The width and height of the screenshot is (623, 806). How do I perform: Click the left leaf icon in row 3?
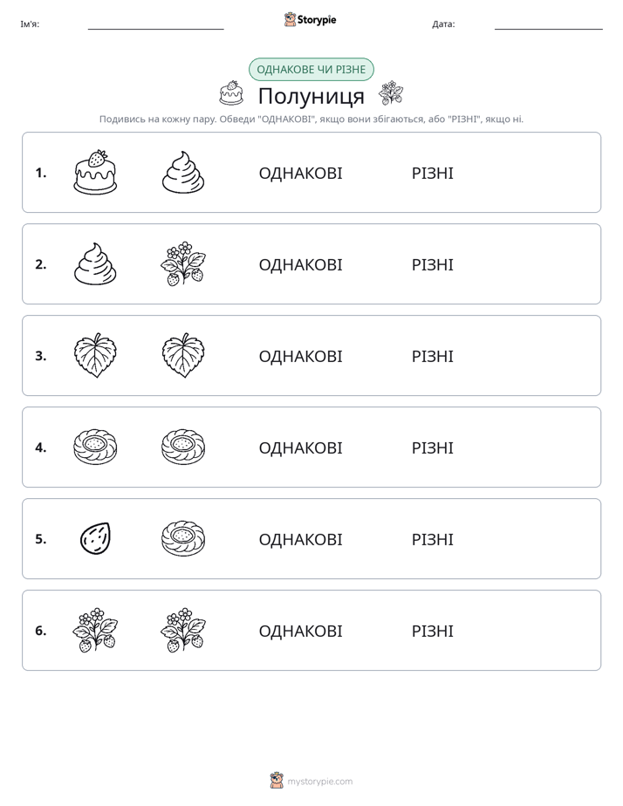[x=95, y=355]
